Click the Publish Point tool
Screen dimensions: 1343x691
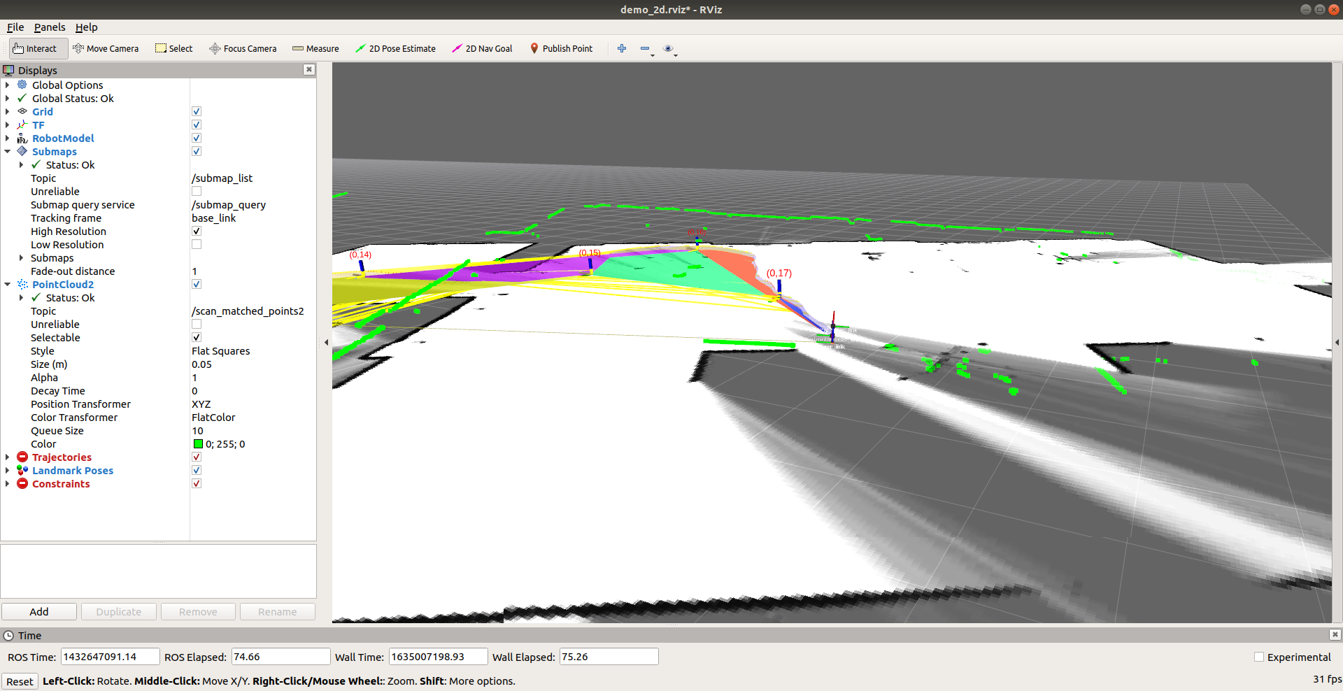pyautogui.click(x=561, y=48)
